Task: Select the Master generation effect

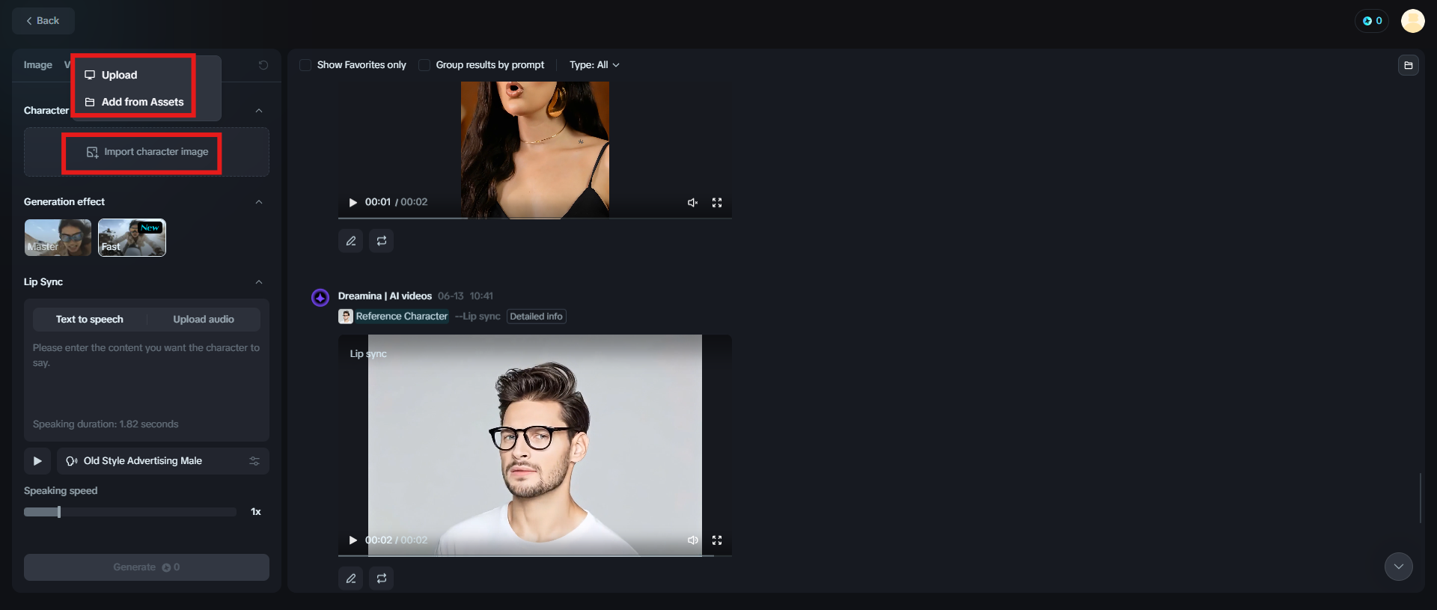Action: [58, 238]
